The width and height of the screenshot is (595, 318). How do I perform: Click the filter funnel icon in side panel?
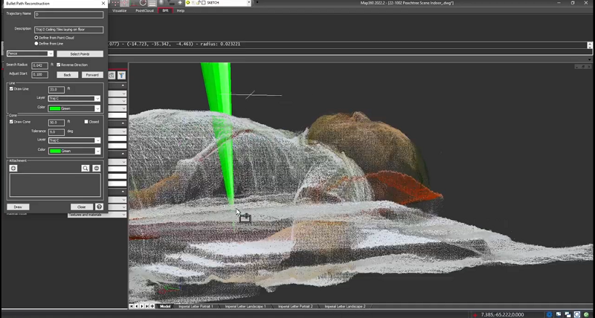(x=121, y=75)
